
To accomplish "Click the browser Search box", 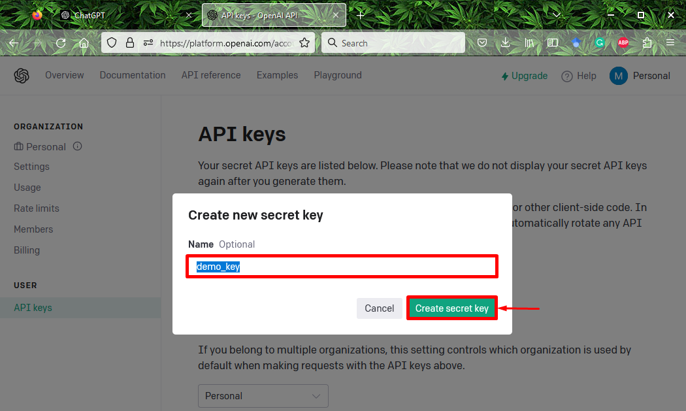I will click(x=393, y=43).
